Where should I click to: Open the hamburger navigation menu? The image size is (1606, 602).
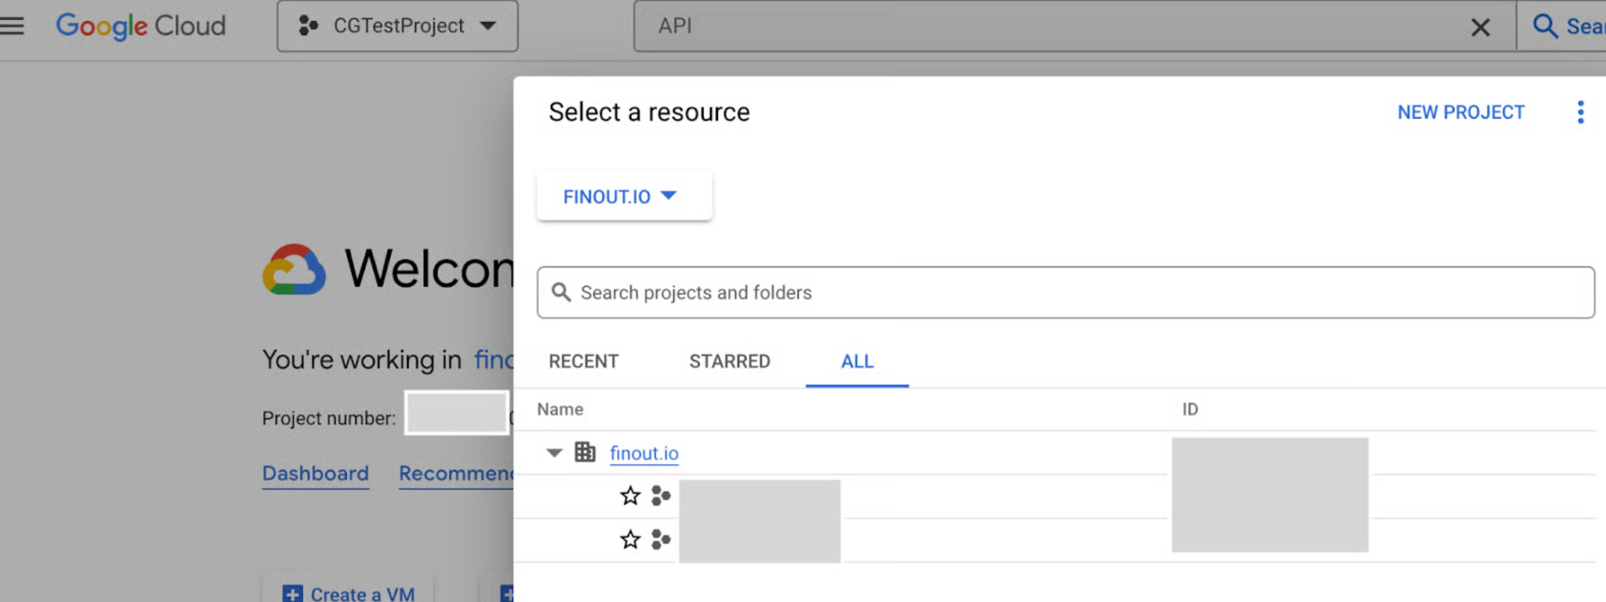[x=12, y=26]
